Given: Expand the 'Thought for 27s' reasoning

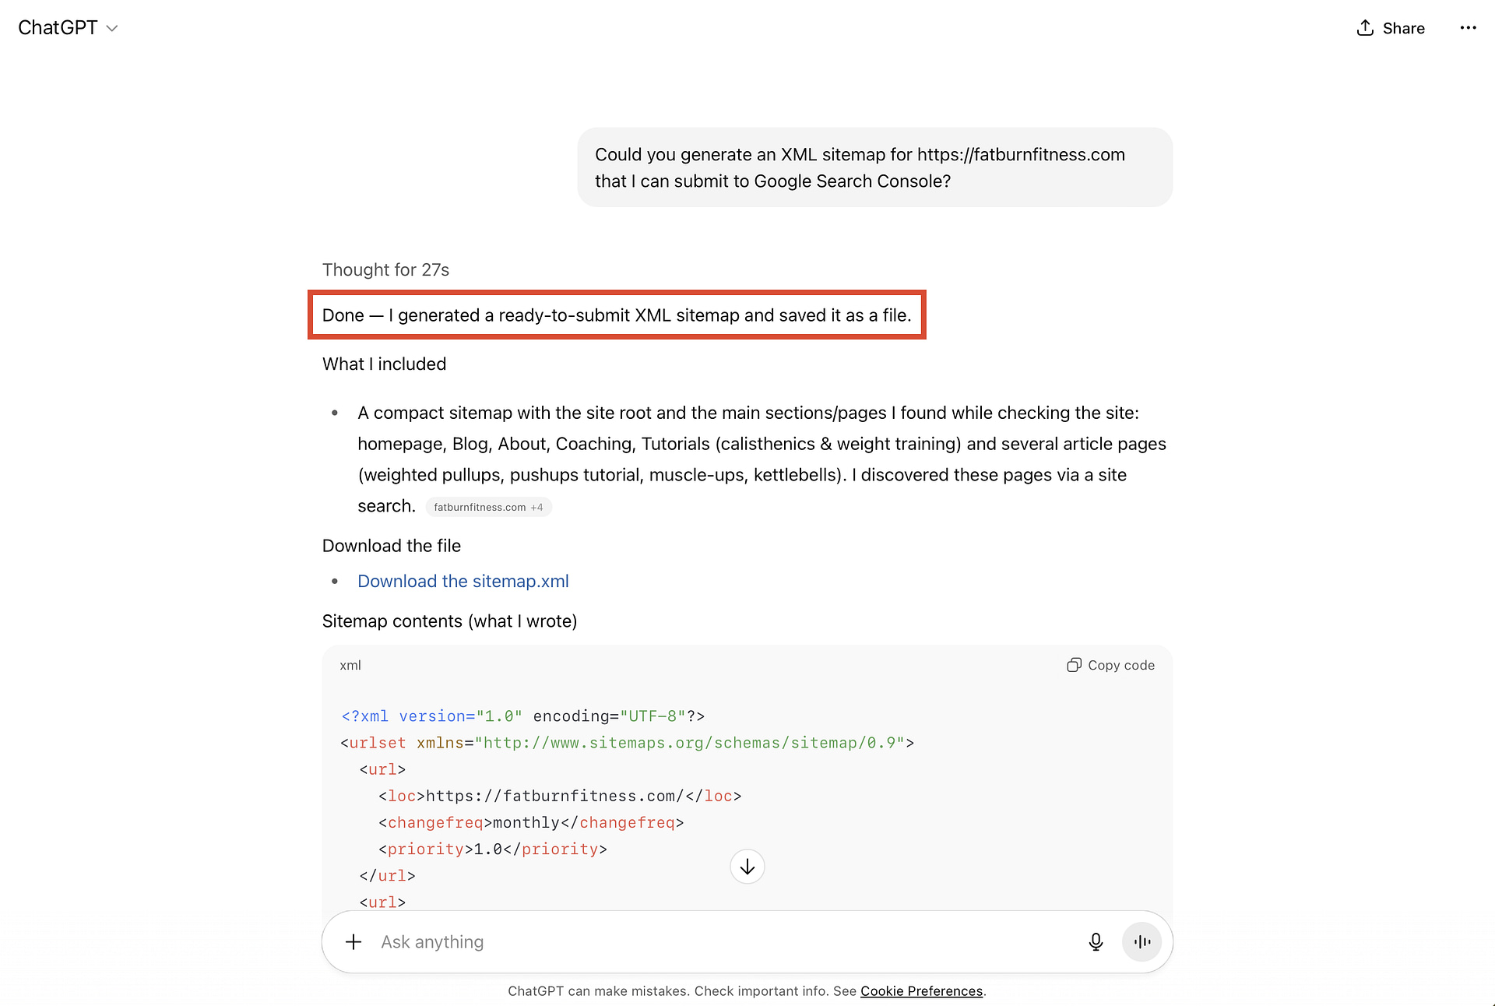Looking at the screenshot, I should pos(385,269).
